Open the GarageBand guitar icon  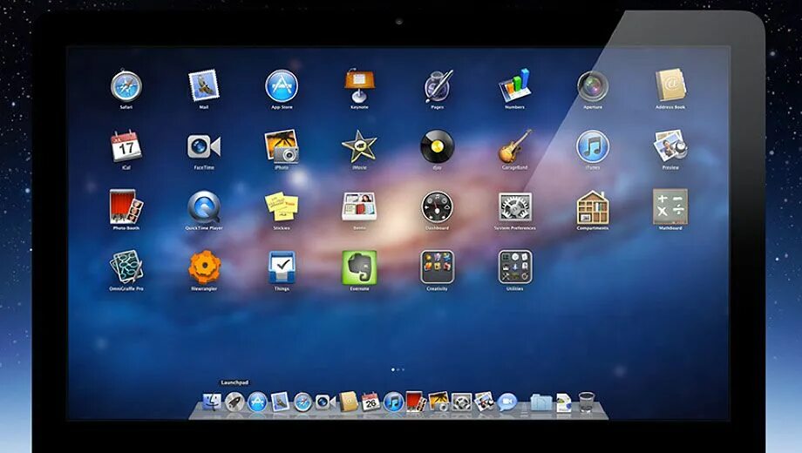[x=514, y=146]
